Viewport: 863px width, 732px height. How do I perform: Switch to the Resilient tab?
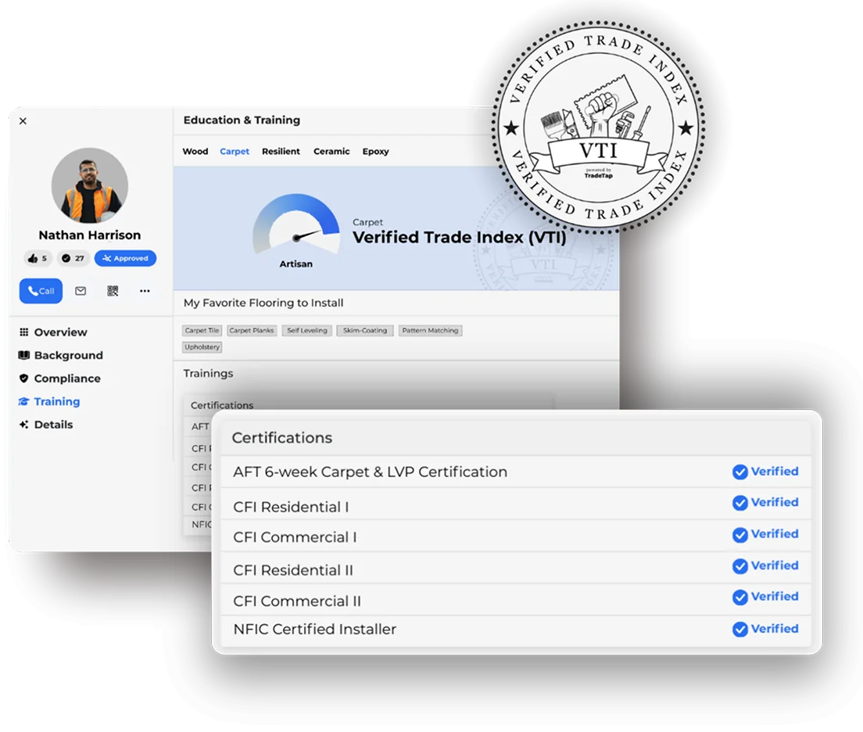(x=281, y=152)
